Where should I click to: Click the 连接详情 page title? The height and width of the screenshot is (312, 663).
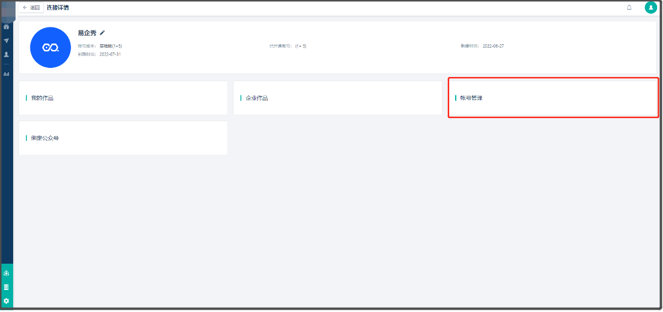pos(58,8)
